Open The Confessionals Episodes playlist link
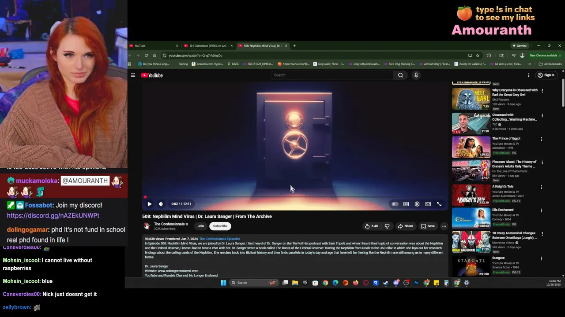This screenshot has width=565, height=317. pyautogui.click(x=219, y=239)
